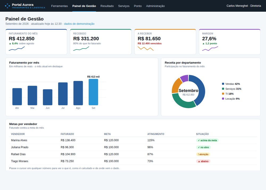Viewport: 266px width, 190px height.
Task: Click the sparkline in the Faturamento do Mês card
Action: coord(16,49)
